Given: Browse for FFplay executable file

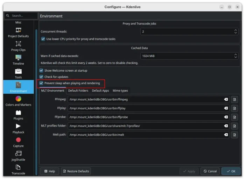Looking at the screenshot, I should coord(234,108).
